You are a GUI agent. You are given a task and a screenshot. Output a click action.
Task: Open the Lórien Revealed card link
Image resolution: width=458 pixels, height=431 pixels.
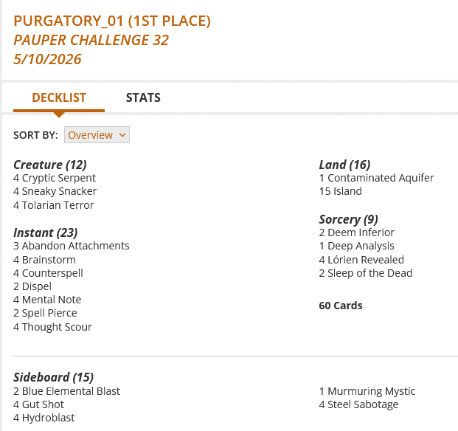pyautogui.click(x=366, y=260)
